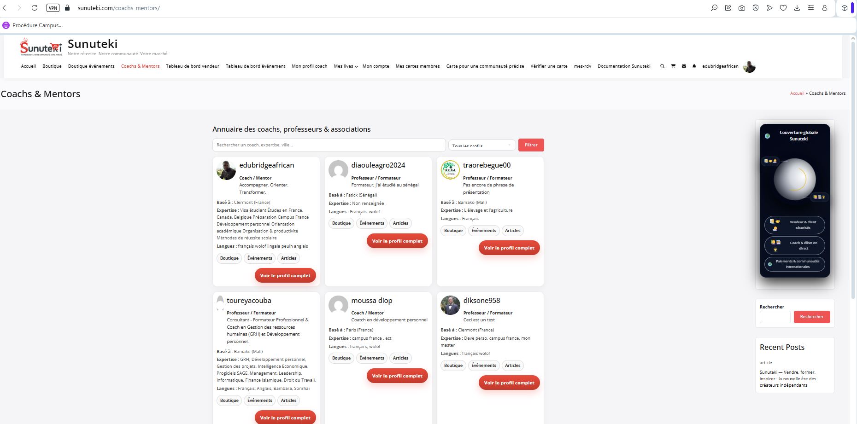Click the red Filtrer button
Screen dimensions: 857x424
531,145
